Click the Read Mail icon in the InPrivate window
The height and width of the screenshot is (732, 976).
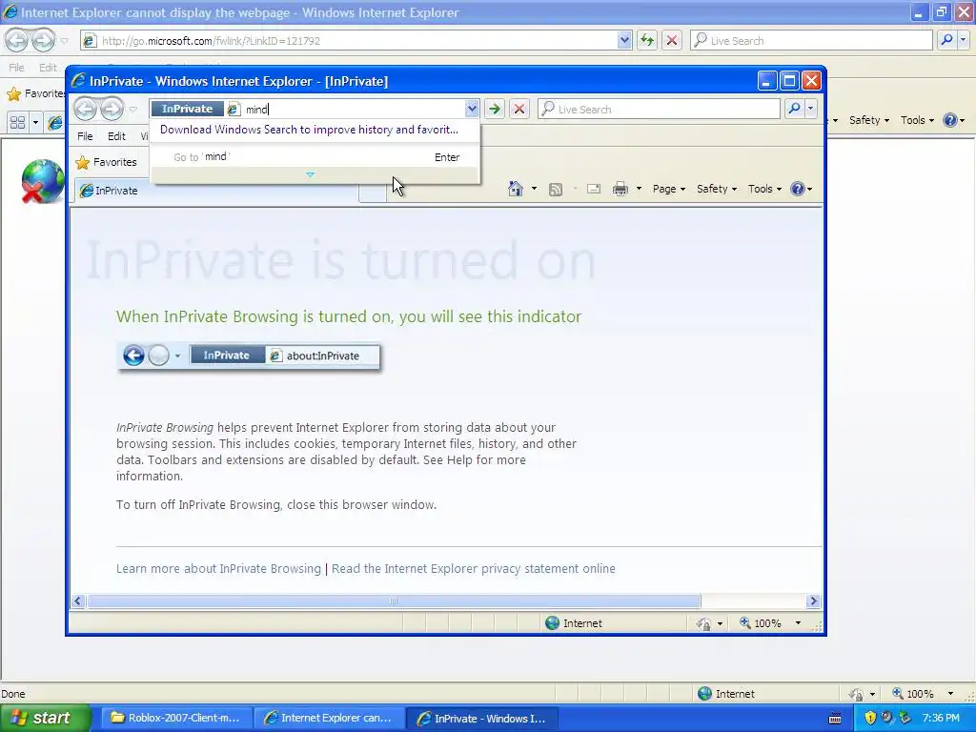tap(594, 189)
